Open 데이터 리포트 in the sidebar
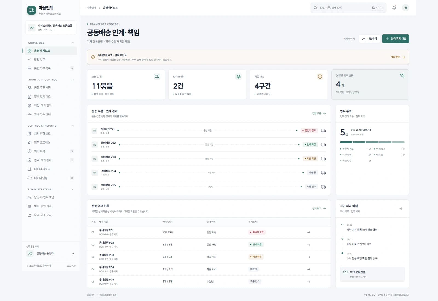438x301 pixels. [51, 169]
